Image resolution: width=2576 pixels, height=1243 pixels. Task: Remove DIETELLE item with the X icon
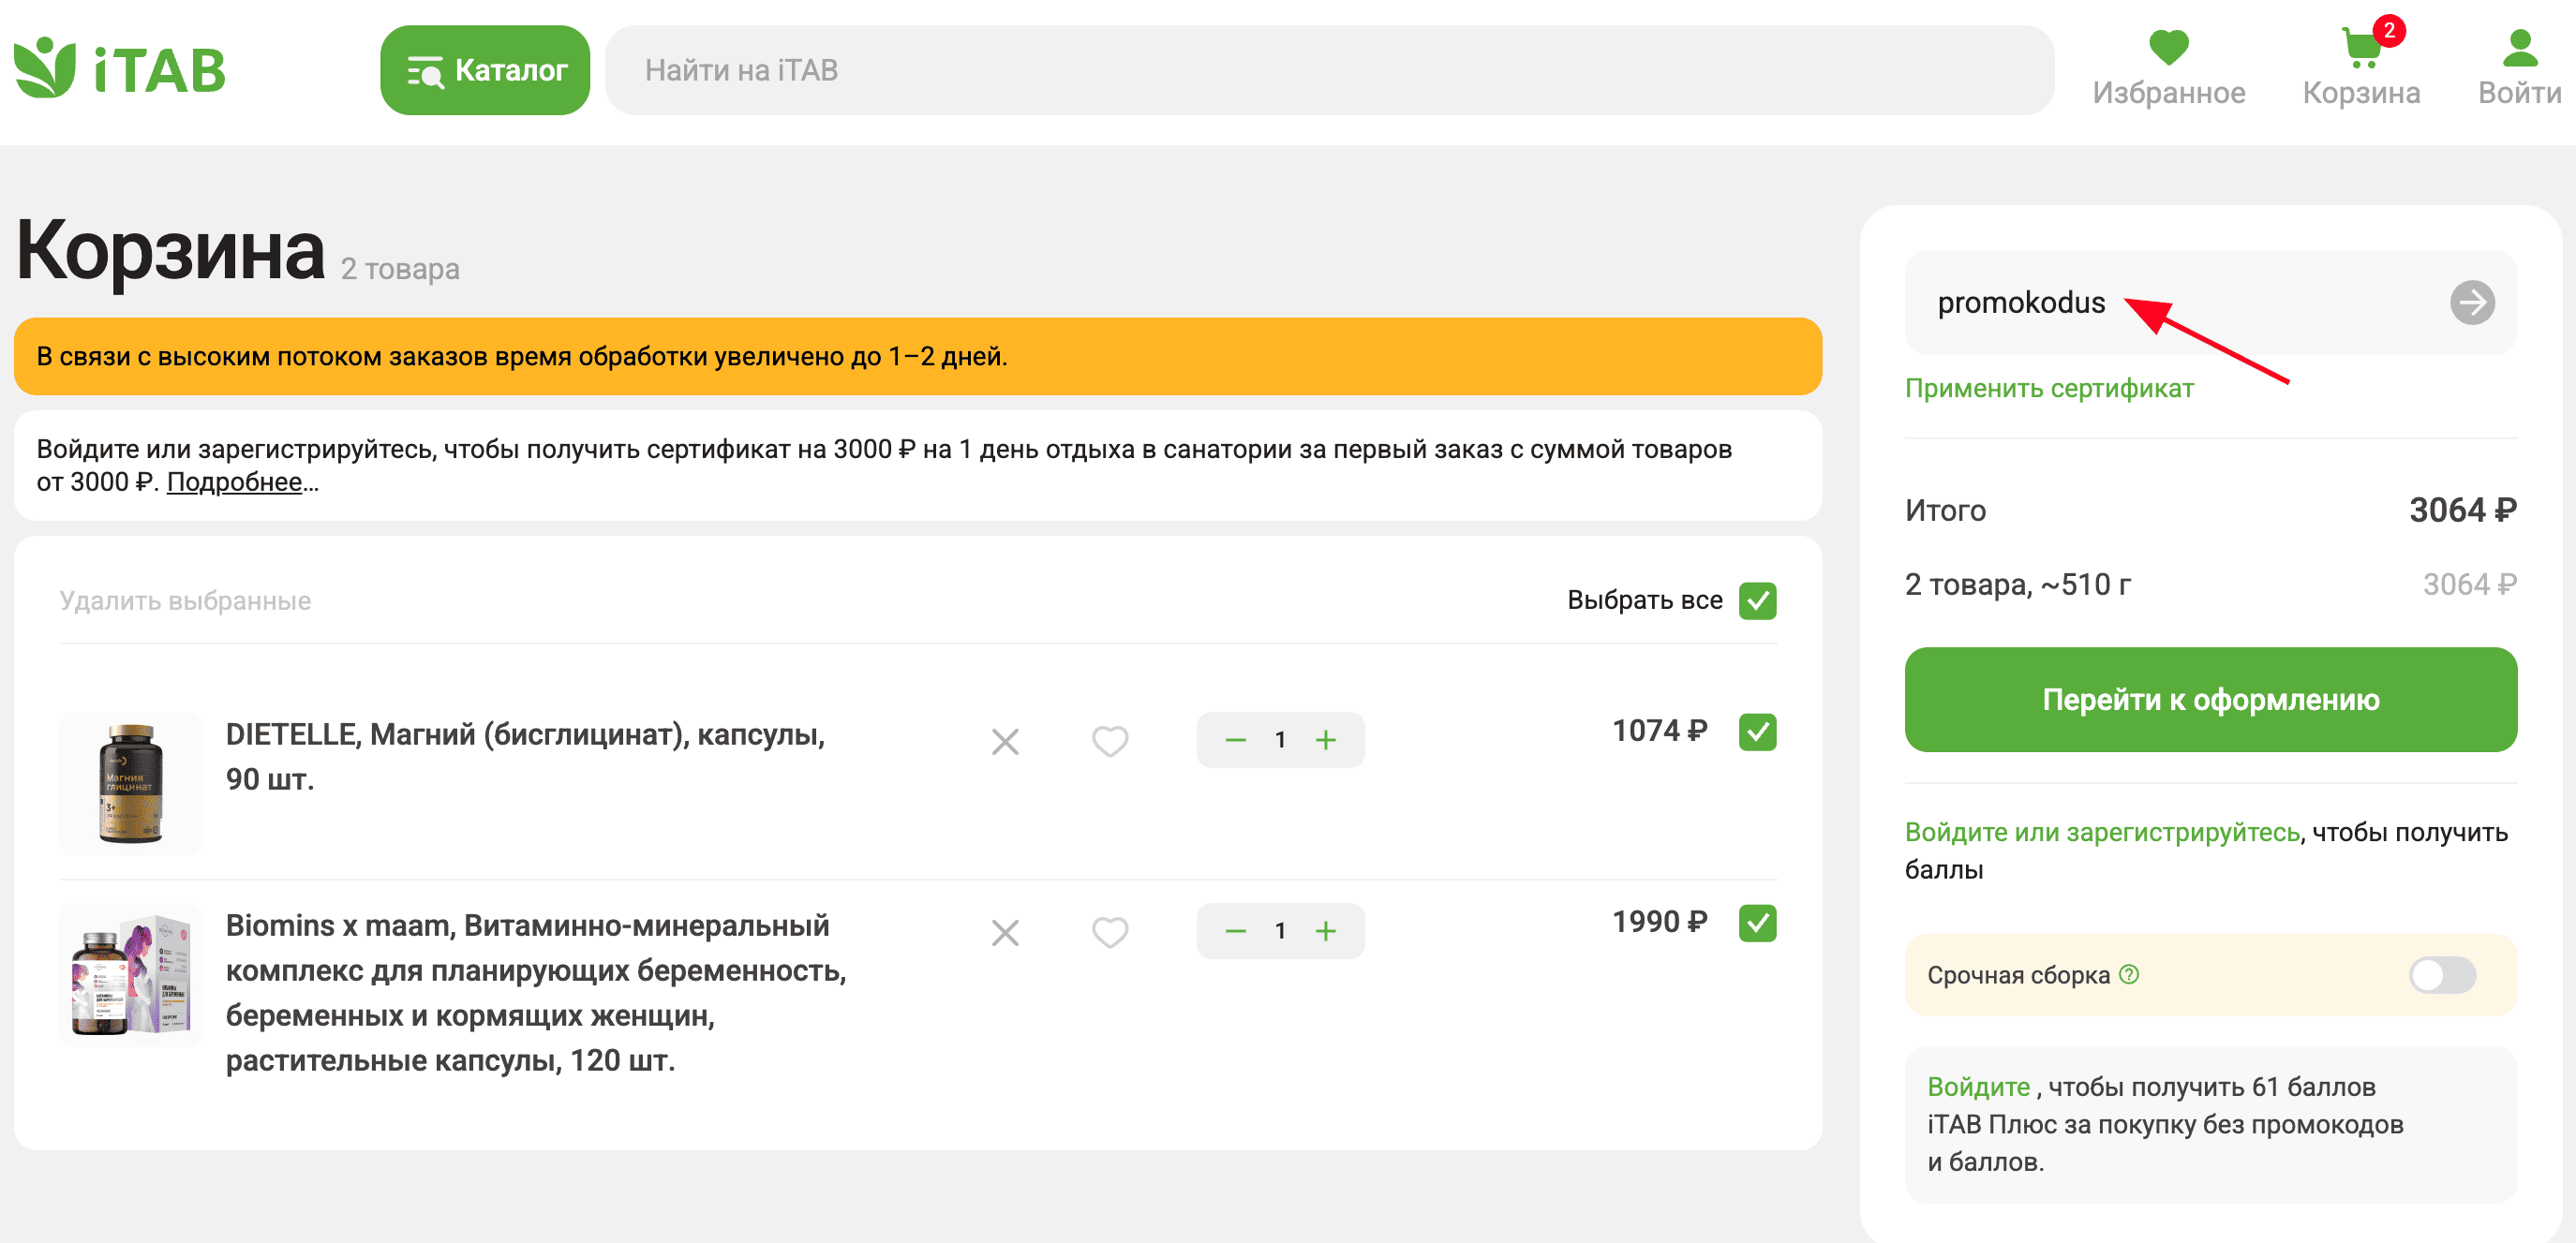click(x=1006, y=740)
